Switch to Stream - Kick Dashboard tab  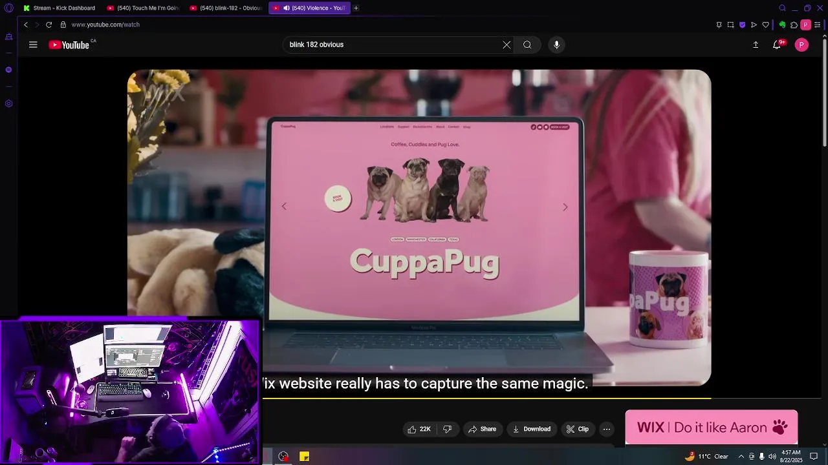(59, 8)
